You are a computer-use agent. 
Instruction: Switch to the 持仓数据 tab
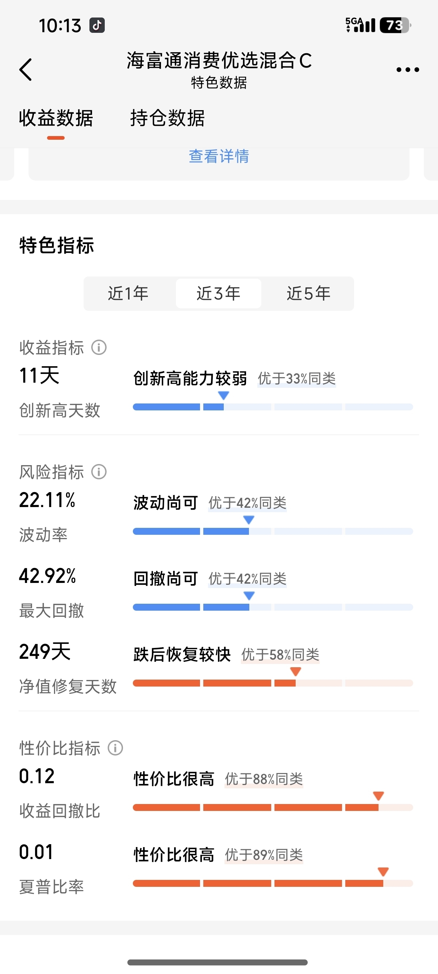point(168,118)
